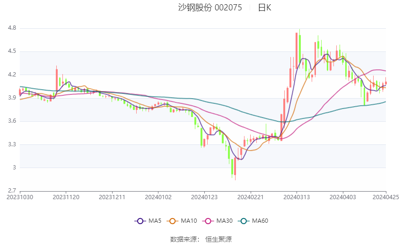Toggle the MA30 legend series
The width and height of the screenshot is (402, 244).
(218, 221)
